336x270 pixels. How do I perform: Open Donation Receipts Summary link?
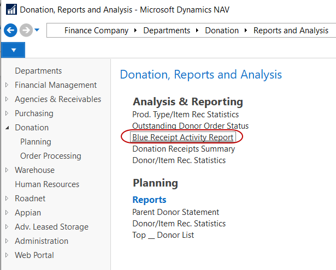click(184, 149)
